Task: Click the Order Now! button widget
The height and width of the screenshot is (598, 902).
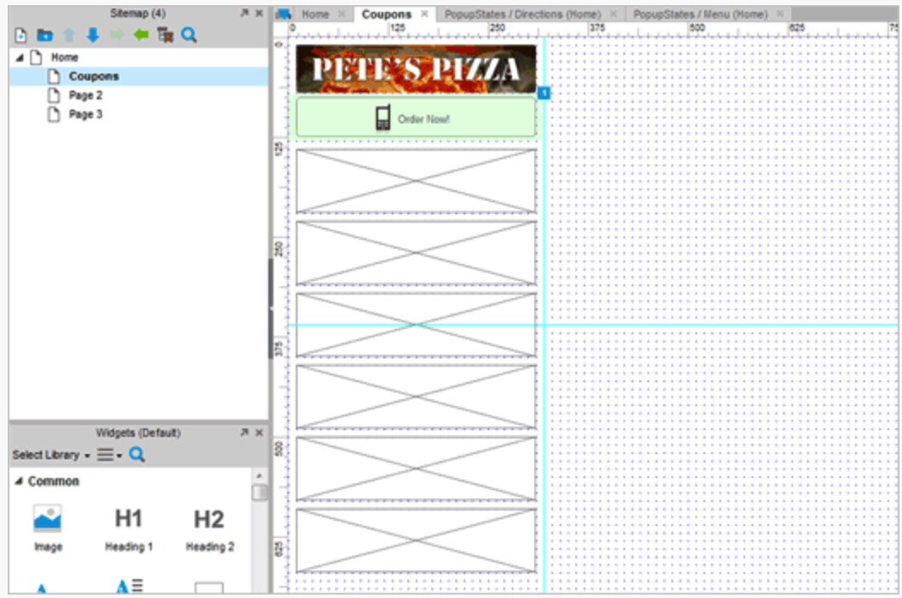Action: click(416, 117)
